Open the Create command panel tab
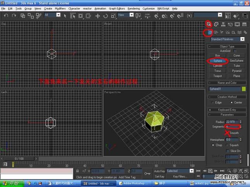The image size is (250, 187). (209, 24)
